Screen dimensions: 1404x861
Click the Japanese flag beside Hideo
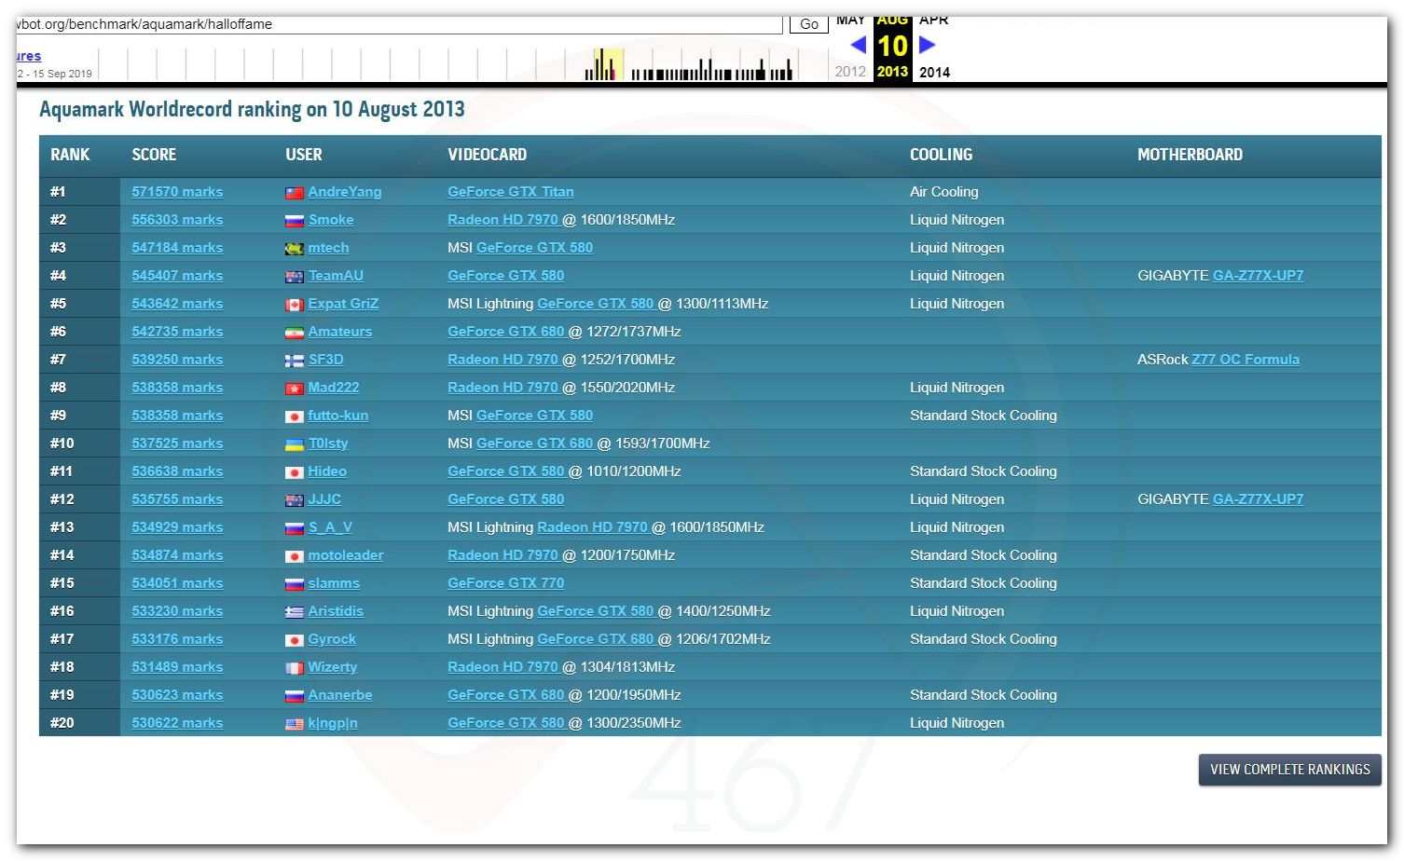pyautogui.click(x=294, y=472)
